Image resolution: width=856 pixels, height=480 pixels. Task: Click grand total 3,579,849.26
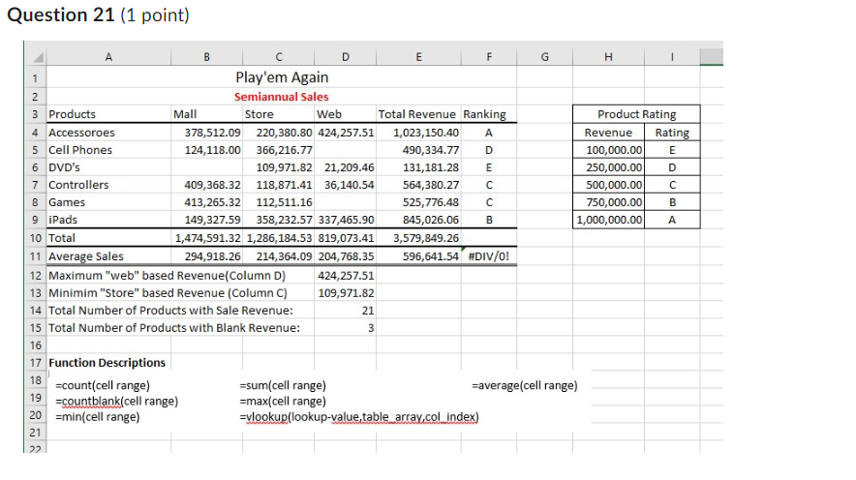[x=426, y=238]
